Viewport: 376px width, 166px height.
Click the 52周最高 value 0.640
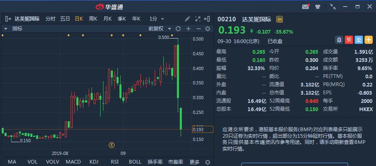click(312, 101)
